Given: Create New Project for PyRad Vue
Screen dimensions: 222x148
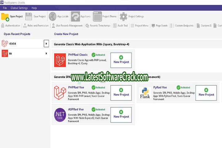Looking at the screenshot, I should (206, 93).
